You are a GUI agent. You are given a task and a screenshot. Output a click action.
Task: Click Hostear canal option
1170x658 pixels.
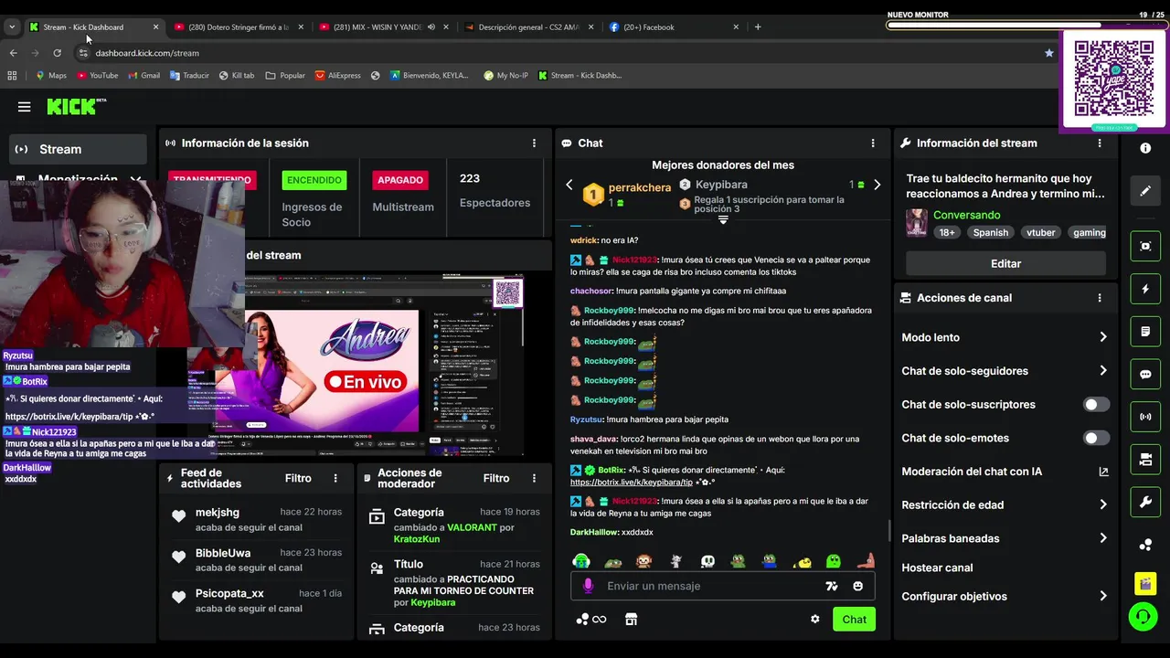click(x=937, y=568)
